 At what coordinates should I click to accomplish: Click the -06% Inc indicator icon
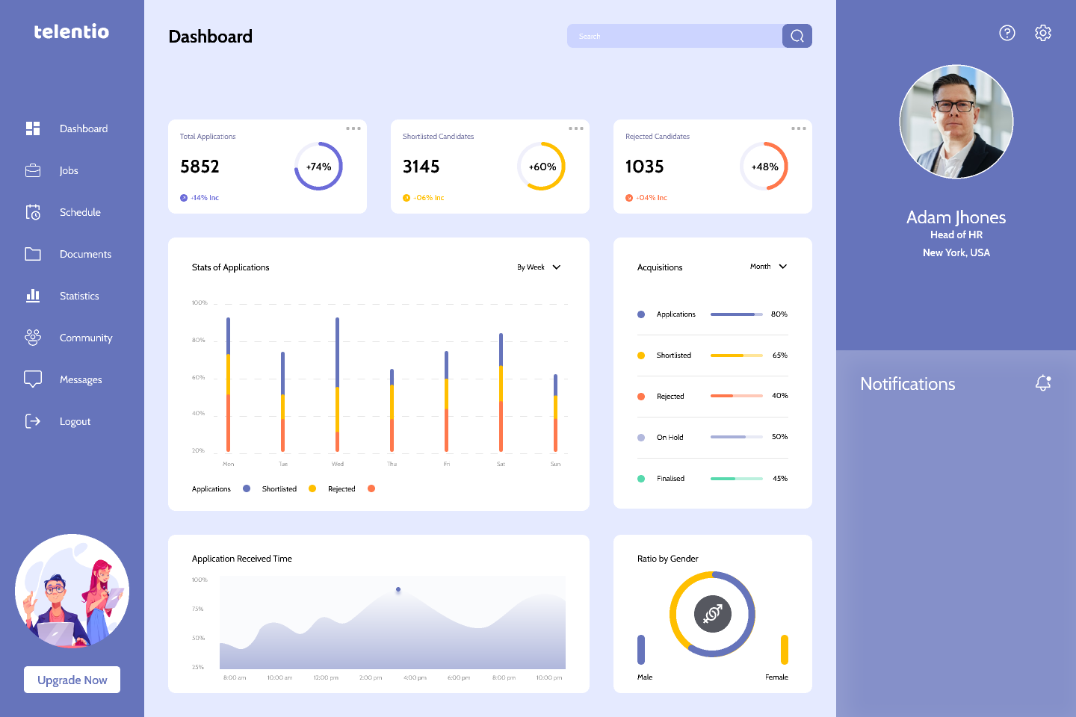tap(406, 198)
